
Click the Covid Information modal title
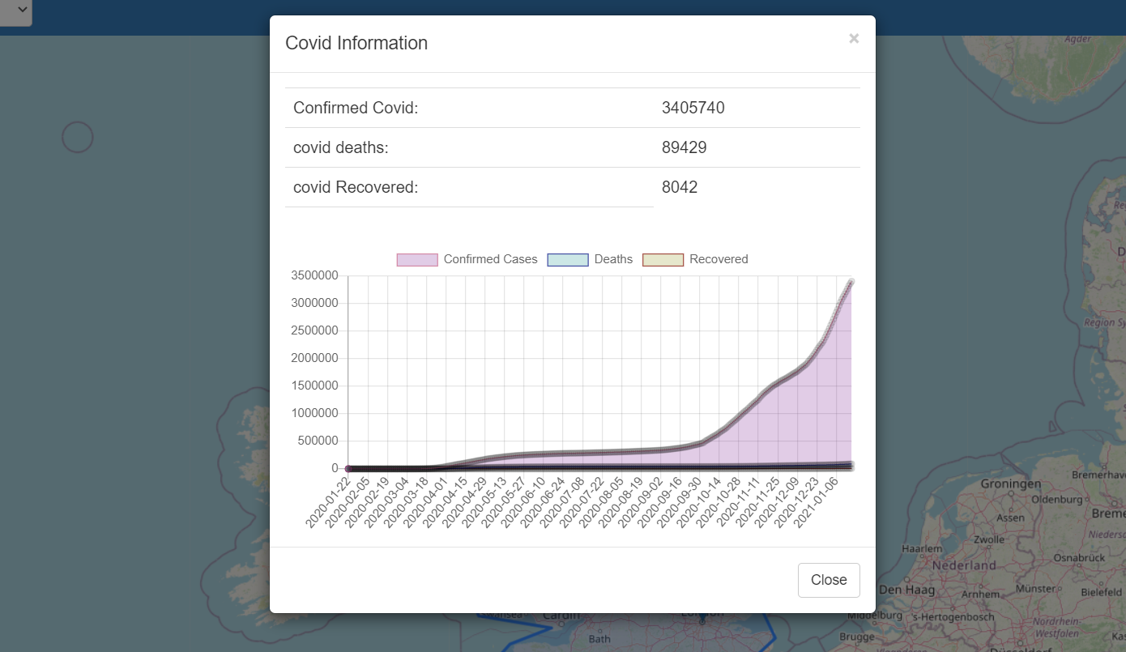click(x=356, y=43)
